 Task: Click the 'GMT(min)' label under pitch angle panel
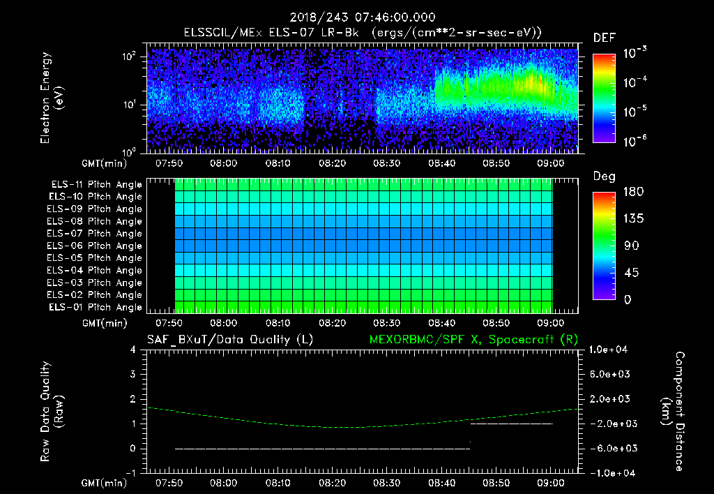click(105, 324)
